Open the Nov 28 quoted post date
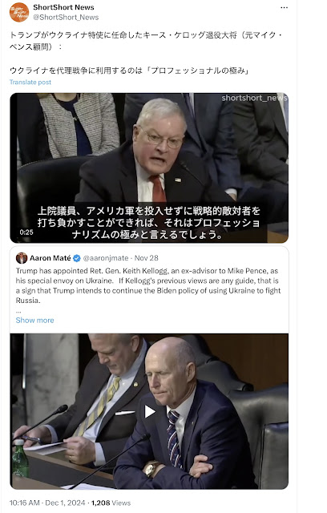 [146, 258]
